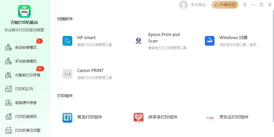Select the 菜鸟打印组件 icon
Screen dimensions: 274x137
(x=67, y=118)
